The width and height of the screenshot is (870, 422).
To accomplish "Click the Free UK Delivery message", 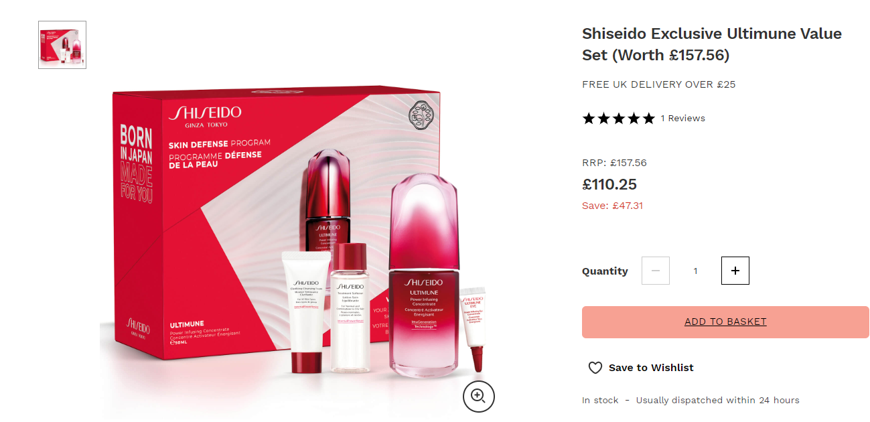I will (x=659, y=84).
